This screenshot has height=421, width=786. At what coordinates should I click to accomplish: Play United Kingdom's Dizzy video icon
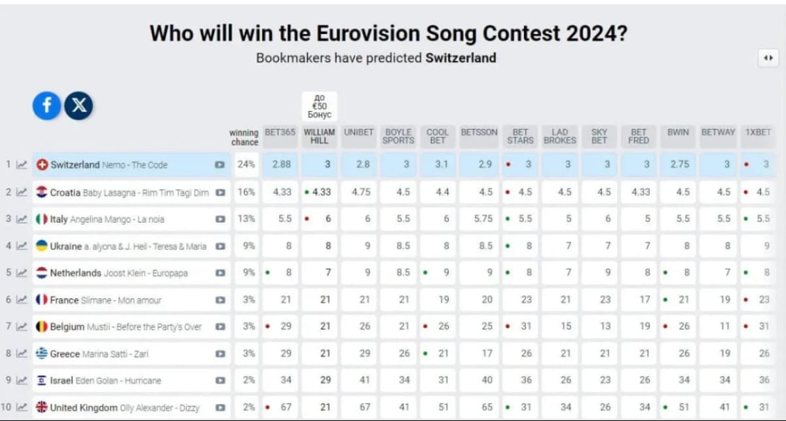[x=220, y=407]
